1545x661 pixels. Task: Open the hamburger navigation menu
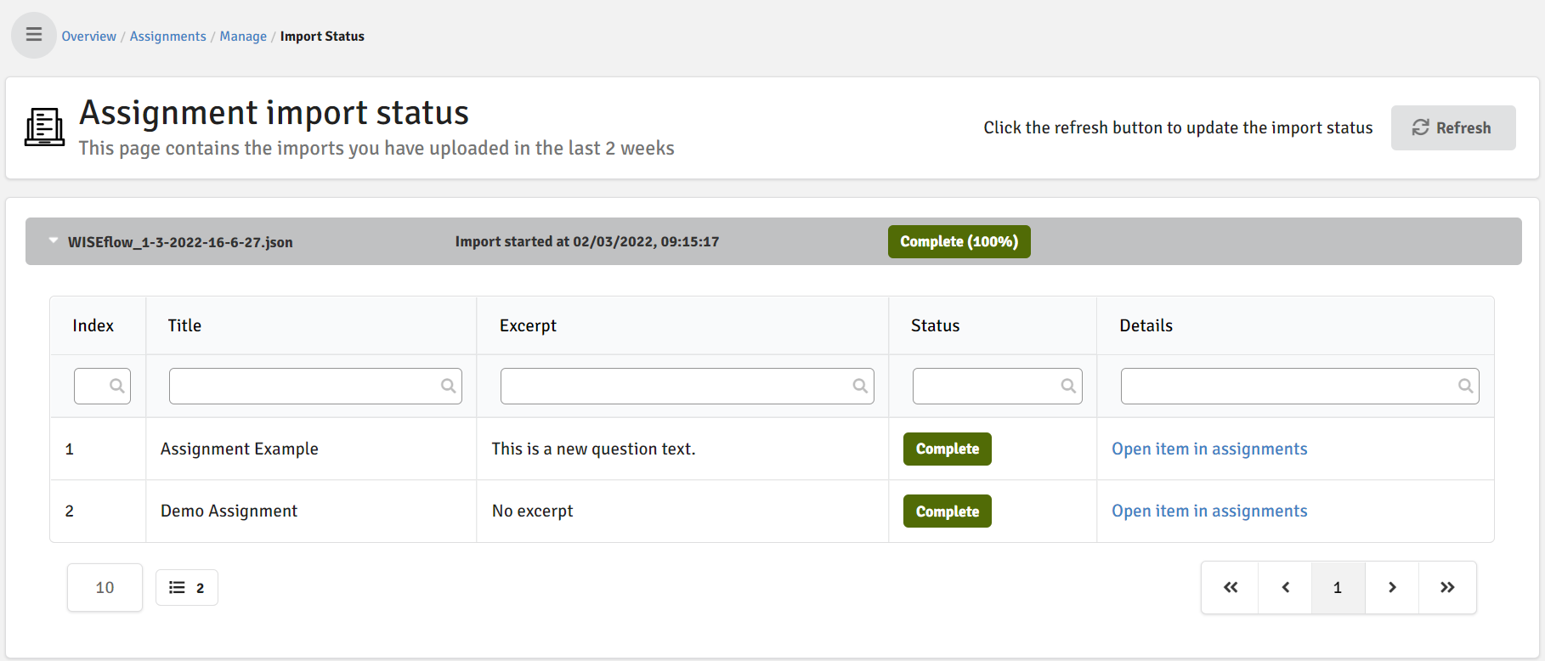(x=34, y=35)
